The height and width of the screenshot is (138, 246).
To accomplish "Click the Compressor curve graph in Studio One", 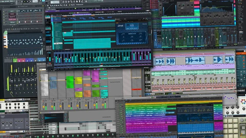I will click(x=169, y=9).
